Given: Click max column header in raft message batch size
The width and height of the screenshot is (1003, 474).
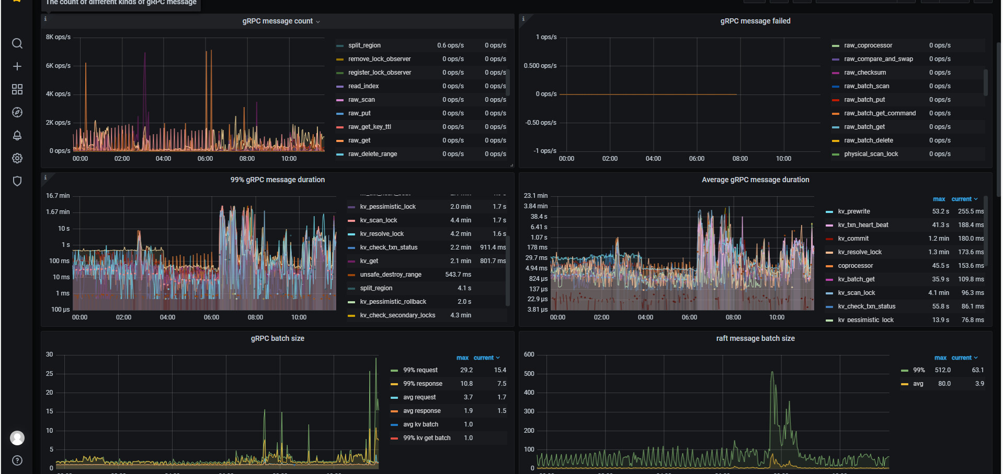Looking at the screenshot, I should pos(940,358).
